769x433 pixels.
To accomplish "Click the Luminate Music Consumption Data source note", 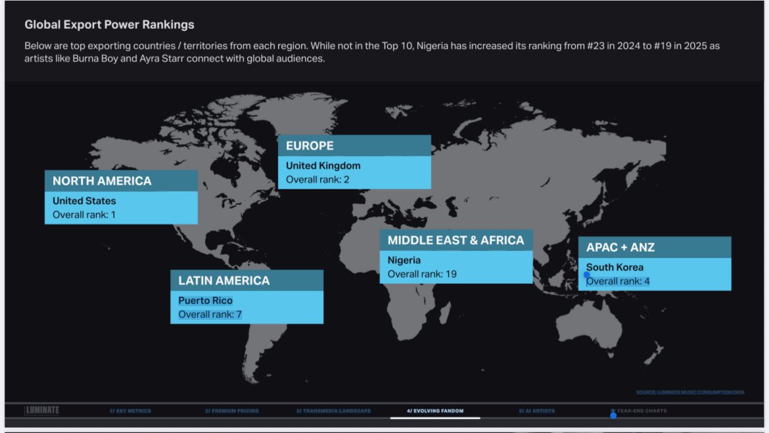I will (x=690, y=392).
